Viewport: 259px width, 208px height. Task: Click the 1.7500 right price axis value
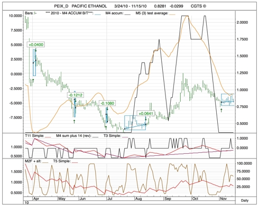pyautogui.click(x=242, y=39)
